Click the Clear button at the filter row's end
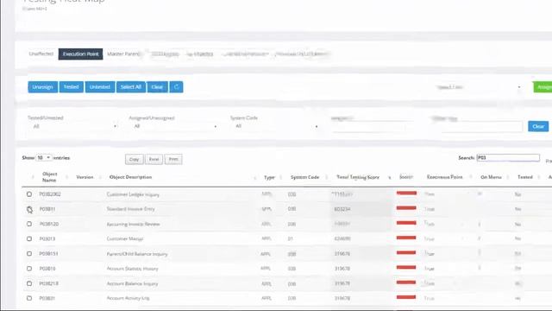552x311 pixels. pyautogui.click(x=538, y=126)
